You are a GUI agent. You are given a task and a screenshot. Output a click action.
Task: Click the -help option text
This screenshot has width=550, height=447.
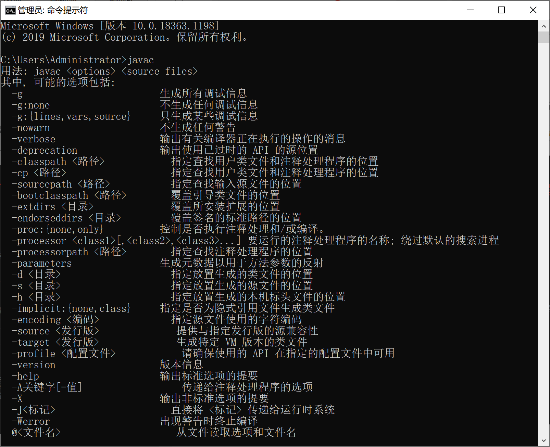point(25,376)
